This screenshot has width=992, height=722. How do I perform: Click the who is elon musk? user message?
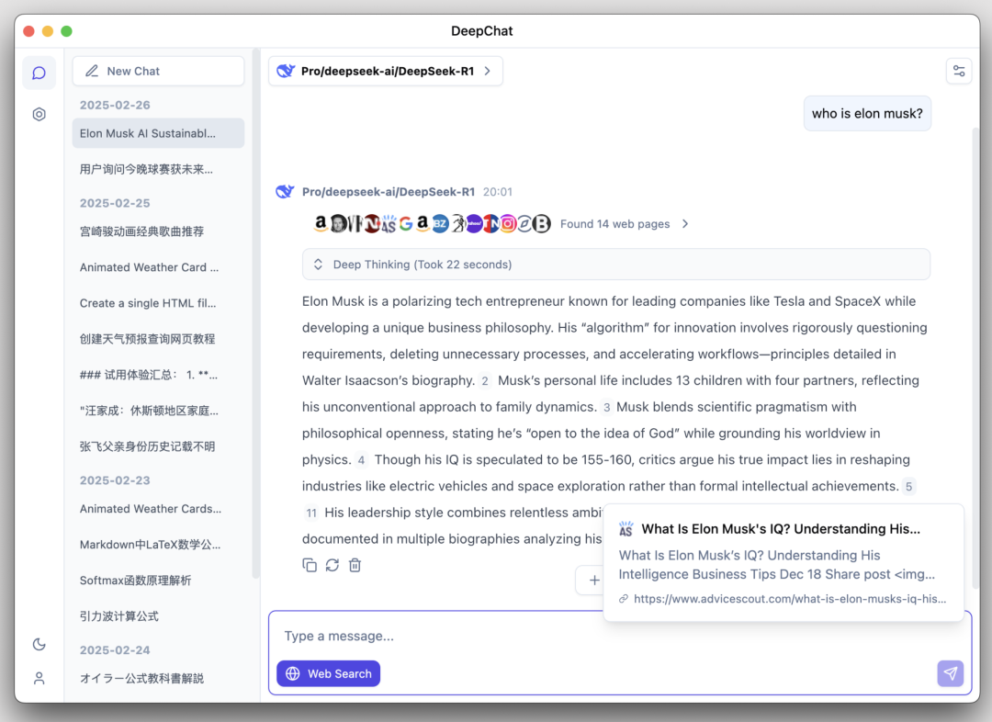coord(867,114)
